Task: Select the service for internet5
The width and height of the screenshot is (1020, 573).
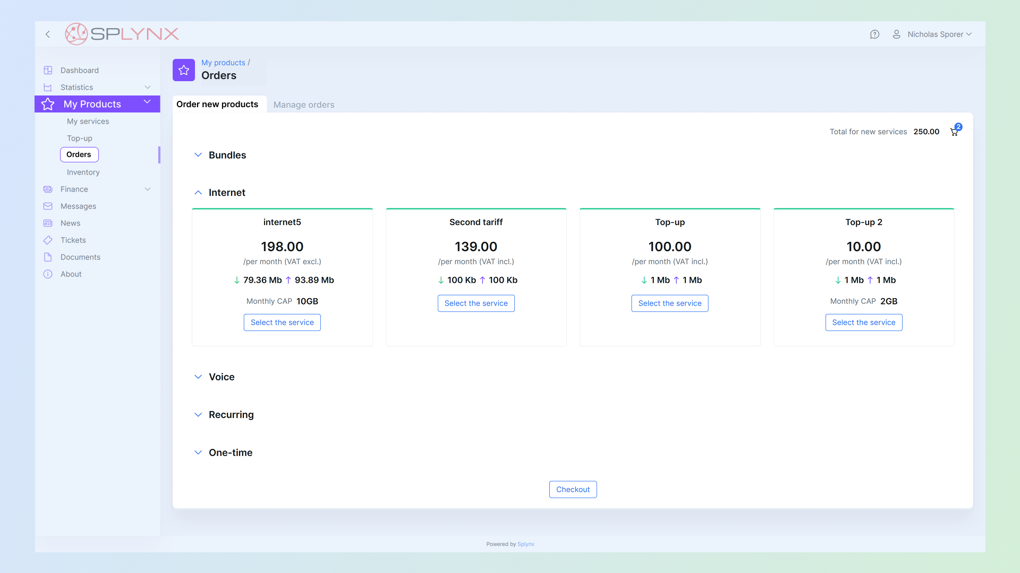Action: pos(282,323)
